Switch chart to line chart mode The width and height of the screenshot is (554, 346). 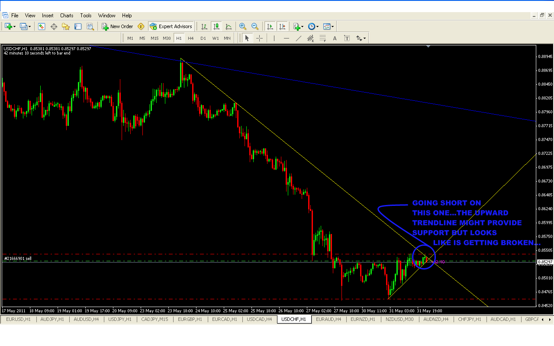229,26
